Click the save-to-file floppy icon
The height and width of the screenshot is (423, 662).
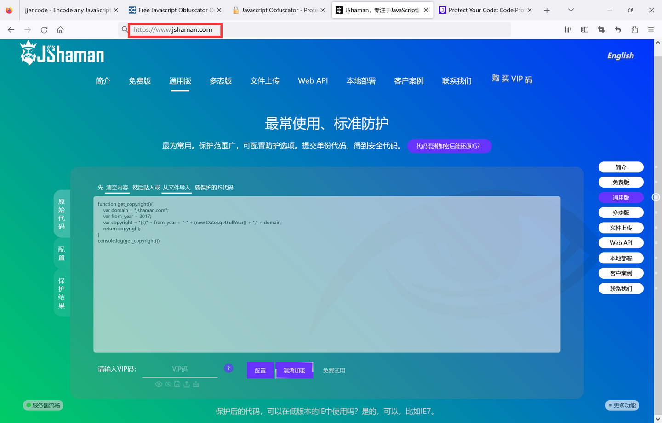(x=177, y=384)
